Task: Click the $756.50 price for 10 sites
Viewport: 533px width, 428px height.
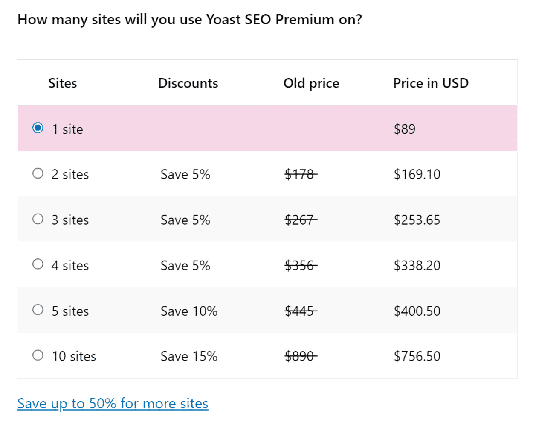Action: [417, 356]
